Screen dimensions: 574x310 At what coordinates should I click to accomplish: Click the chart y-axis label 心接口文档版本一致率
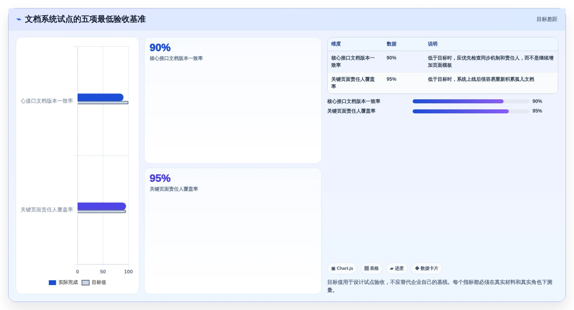[47, 101]
